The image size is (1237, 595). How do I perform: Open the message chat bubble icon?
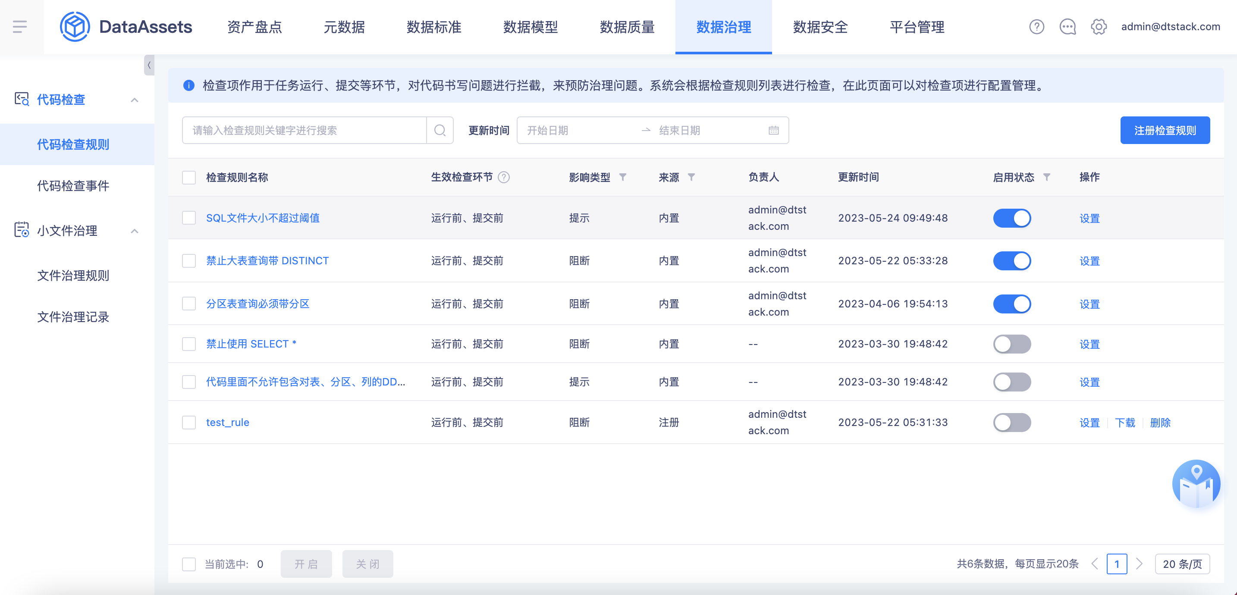(1067, 27)
